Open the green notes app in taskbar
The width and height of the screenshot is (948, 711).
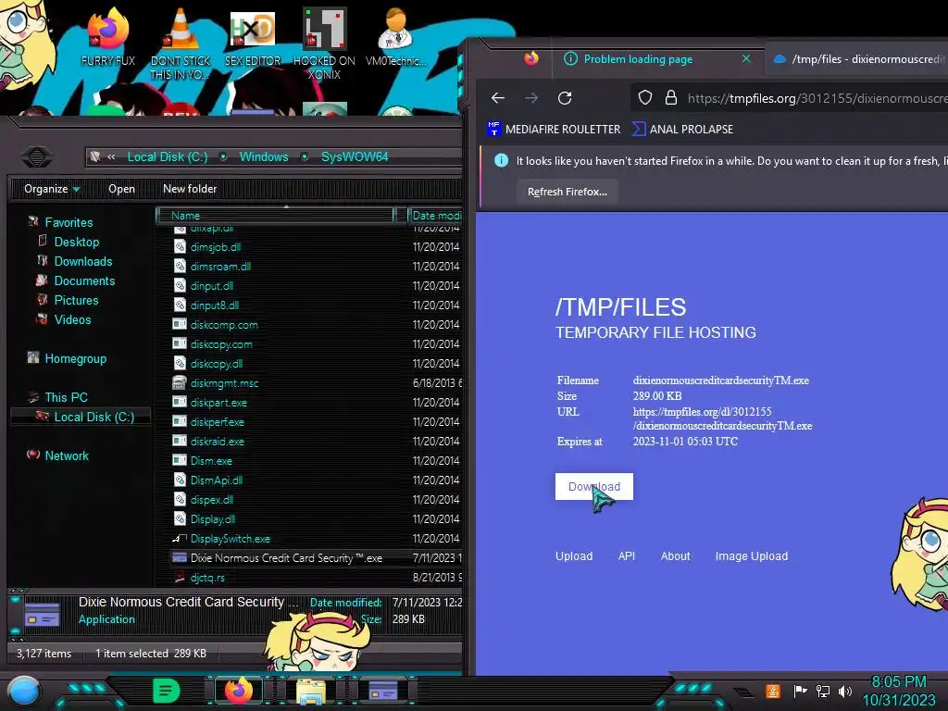[x=167, y=691]
